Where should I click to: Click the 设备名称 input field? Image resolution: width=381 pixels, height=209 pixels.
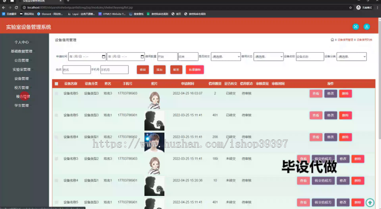pos(310,57)
